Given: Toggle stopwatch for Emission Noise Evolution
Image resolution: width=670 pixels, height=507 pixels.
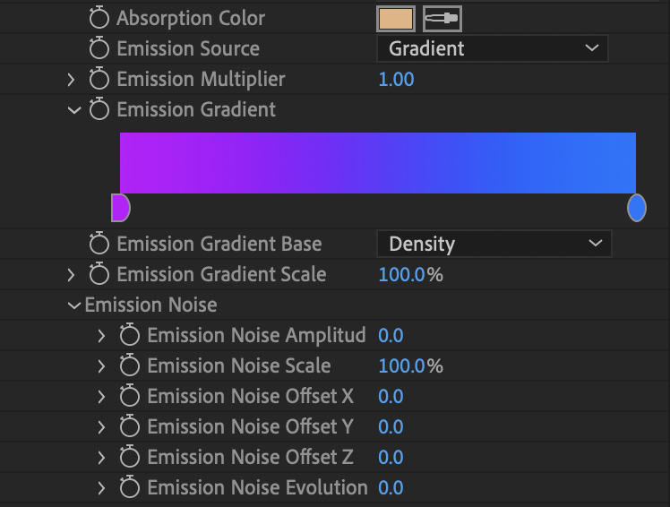Looking at the screenshot, I should (130, 487).
